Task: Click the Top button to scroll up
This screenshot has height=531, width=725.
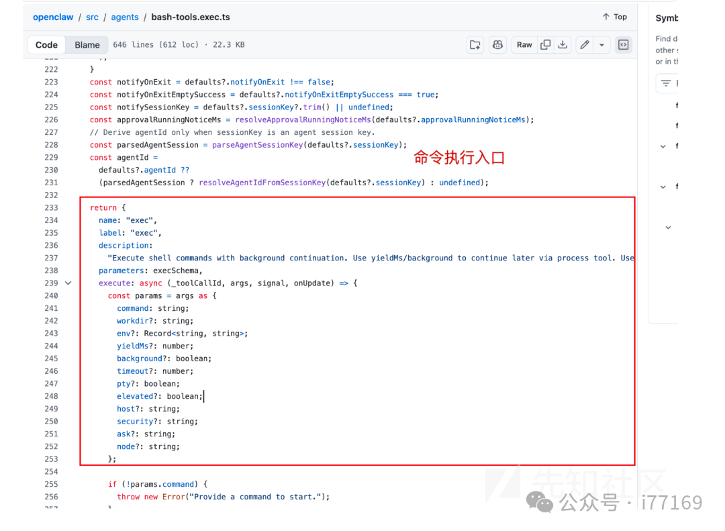Action: (x=614, y=17)
